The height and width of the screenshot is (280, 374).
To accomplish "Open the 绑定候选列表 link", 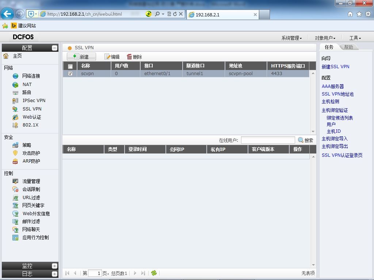I will (340, 118).
